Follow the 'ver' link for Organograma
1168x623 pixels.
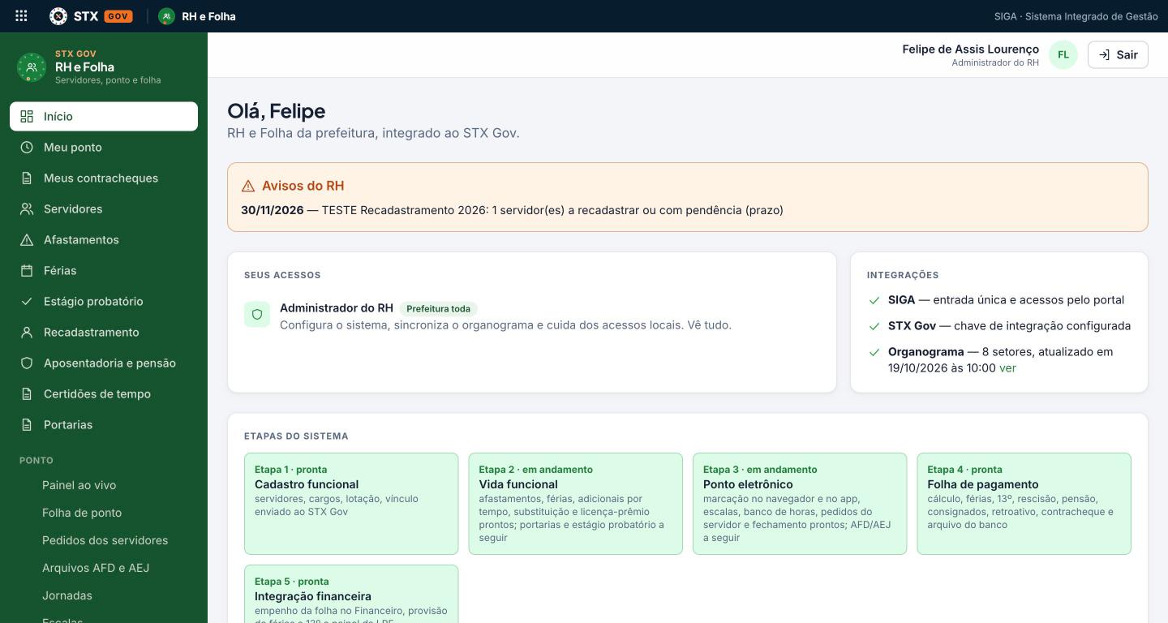(x=1007, y=368)
